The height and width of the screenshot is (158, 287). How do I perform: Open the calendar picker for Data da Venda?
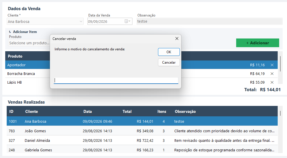[128, 21]
